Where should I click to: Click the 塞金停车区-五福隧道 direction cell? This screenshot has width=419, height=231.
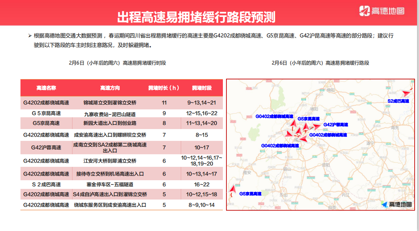pos(110,184)
